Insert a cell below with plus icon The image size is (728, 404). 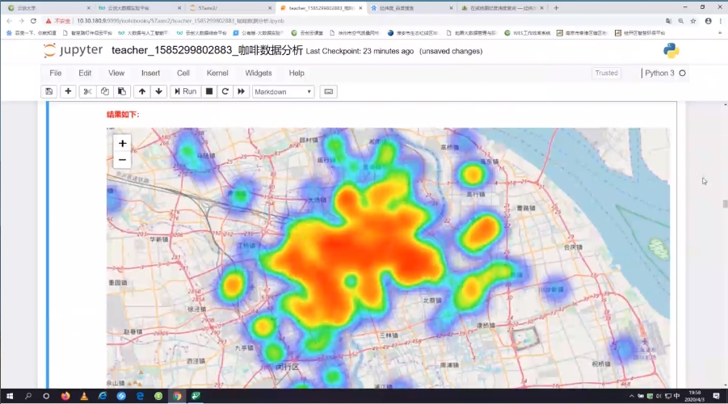click(x=68, y=91)
